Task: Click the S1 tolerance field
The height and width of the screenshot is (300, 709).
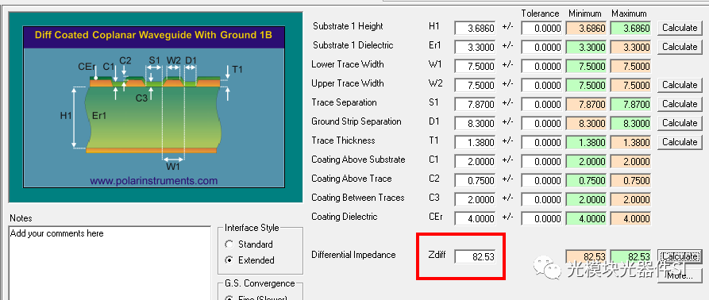Action: [x=541, y=104]
